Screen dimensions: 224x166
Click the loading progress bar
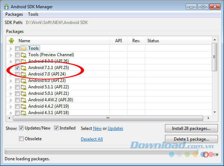point(101,151)
